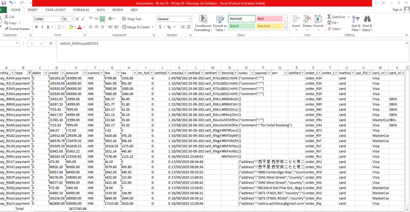Click Sign in at top right
This screenshot has height=212, width=410.
[x=397, y=10]
